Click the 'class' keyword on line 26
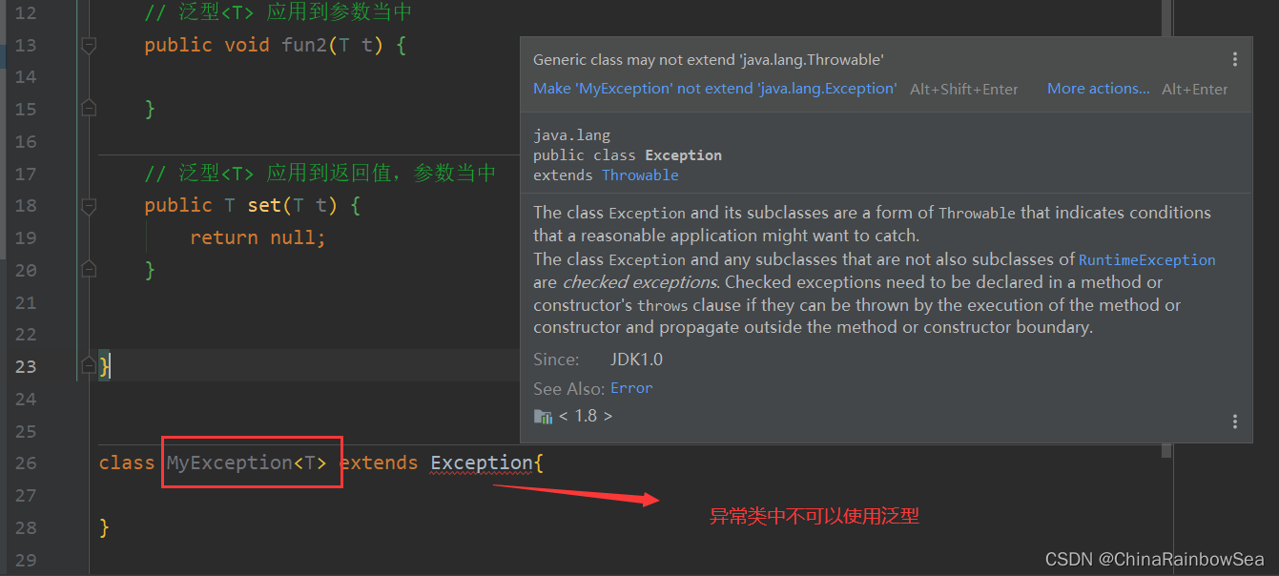1279x576 pixels. coord(127,463)
